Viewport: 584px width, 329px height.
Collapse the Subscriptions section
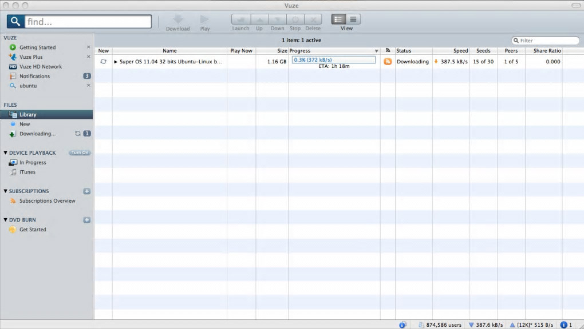click(x=6, y=191)
